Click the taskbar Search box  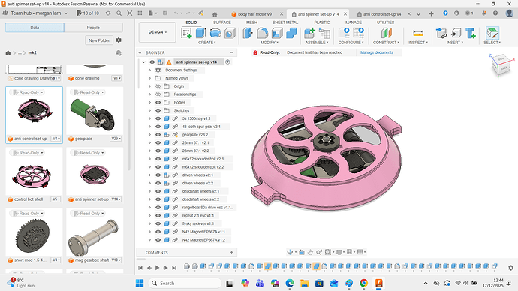(x=185, y=283)
